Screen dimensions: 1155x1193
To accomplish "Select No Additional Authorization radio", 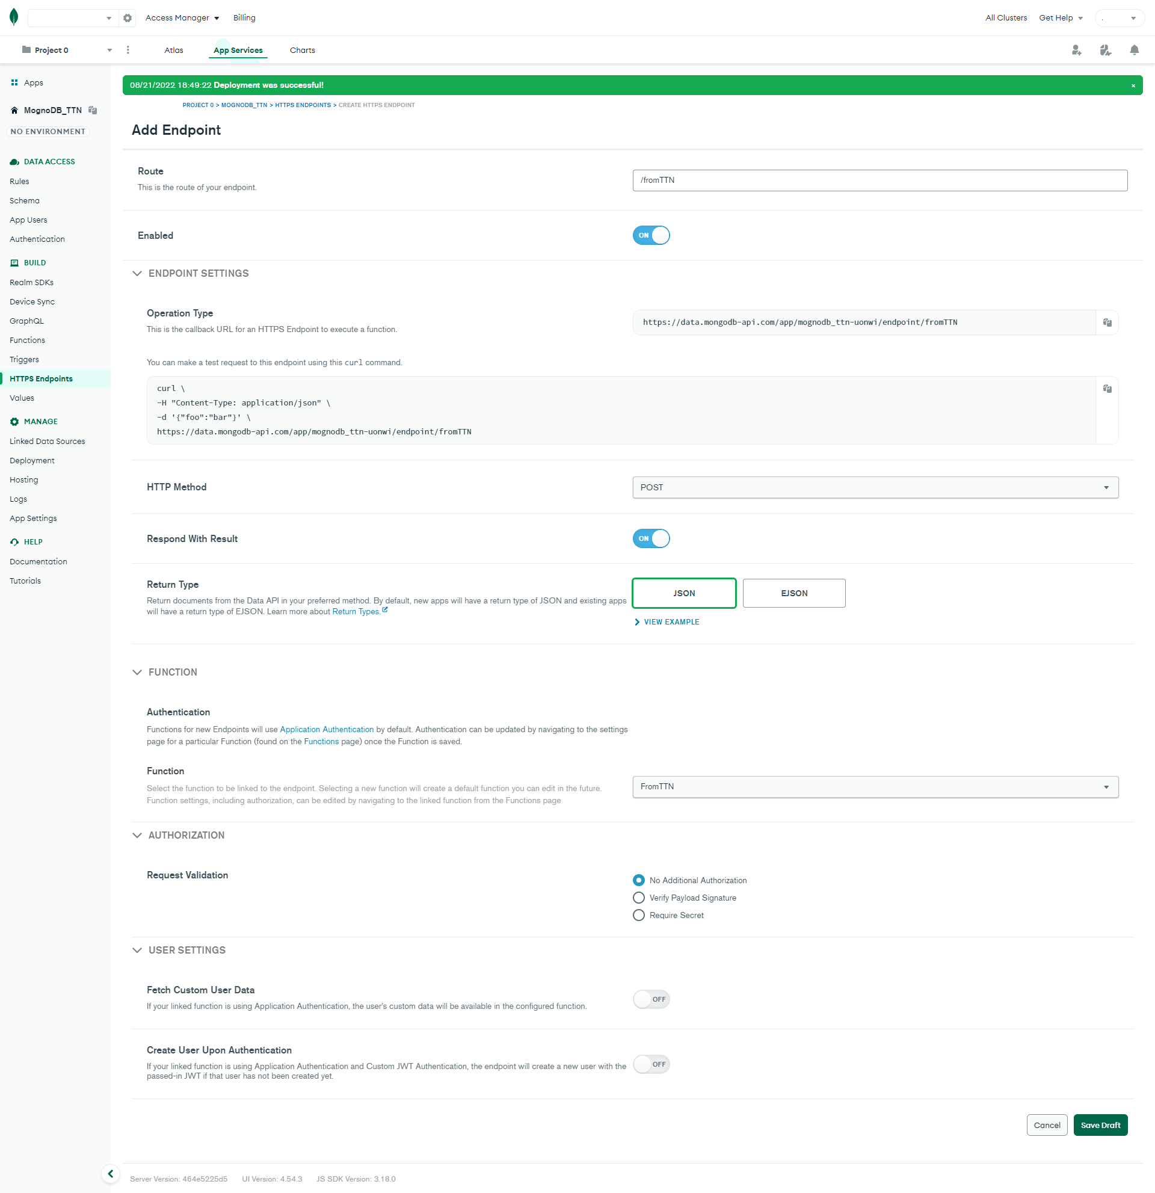I will (638, 880).
